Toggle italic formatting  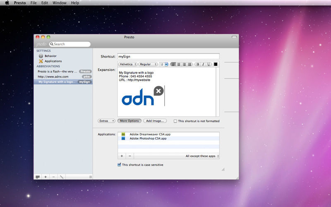click(x=203, y=64)
